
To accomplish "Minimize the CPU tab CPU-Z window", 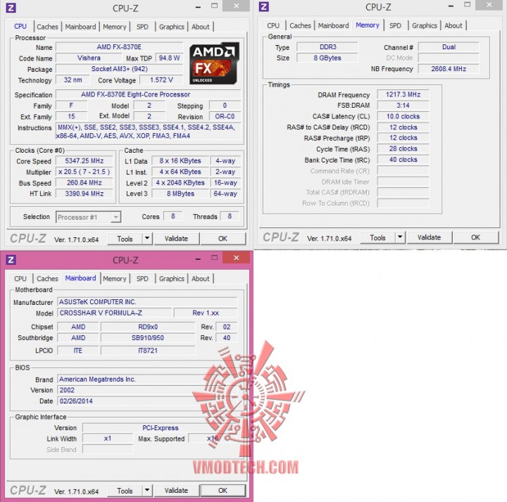I will (198, 6).
